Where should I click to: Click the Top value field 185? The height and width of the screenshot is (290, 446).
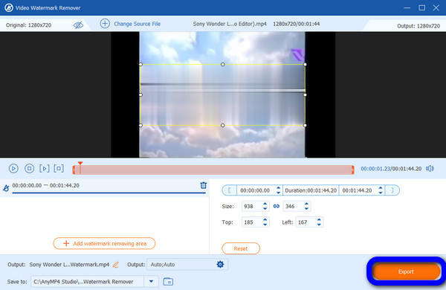click(x=251, y=222)
